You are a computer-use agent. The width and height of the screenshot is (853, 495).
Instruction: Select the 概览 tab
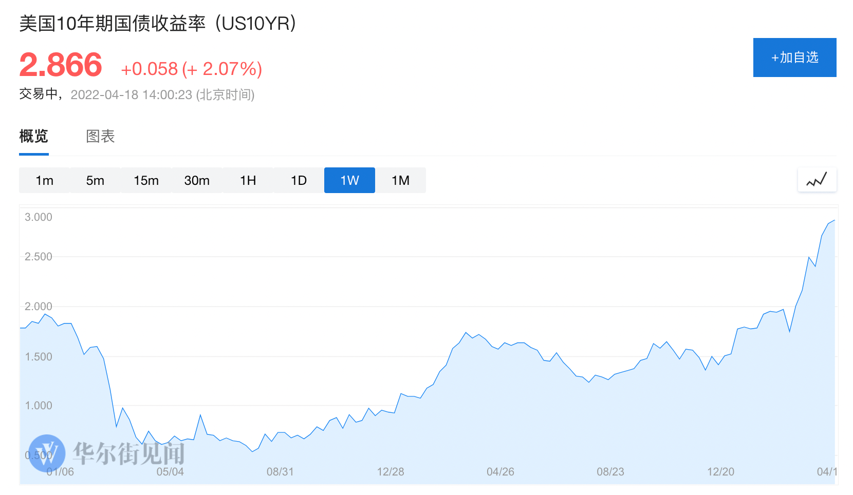[x=33, y=136]
